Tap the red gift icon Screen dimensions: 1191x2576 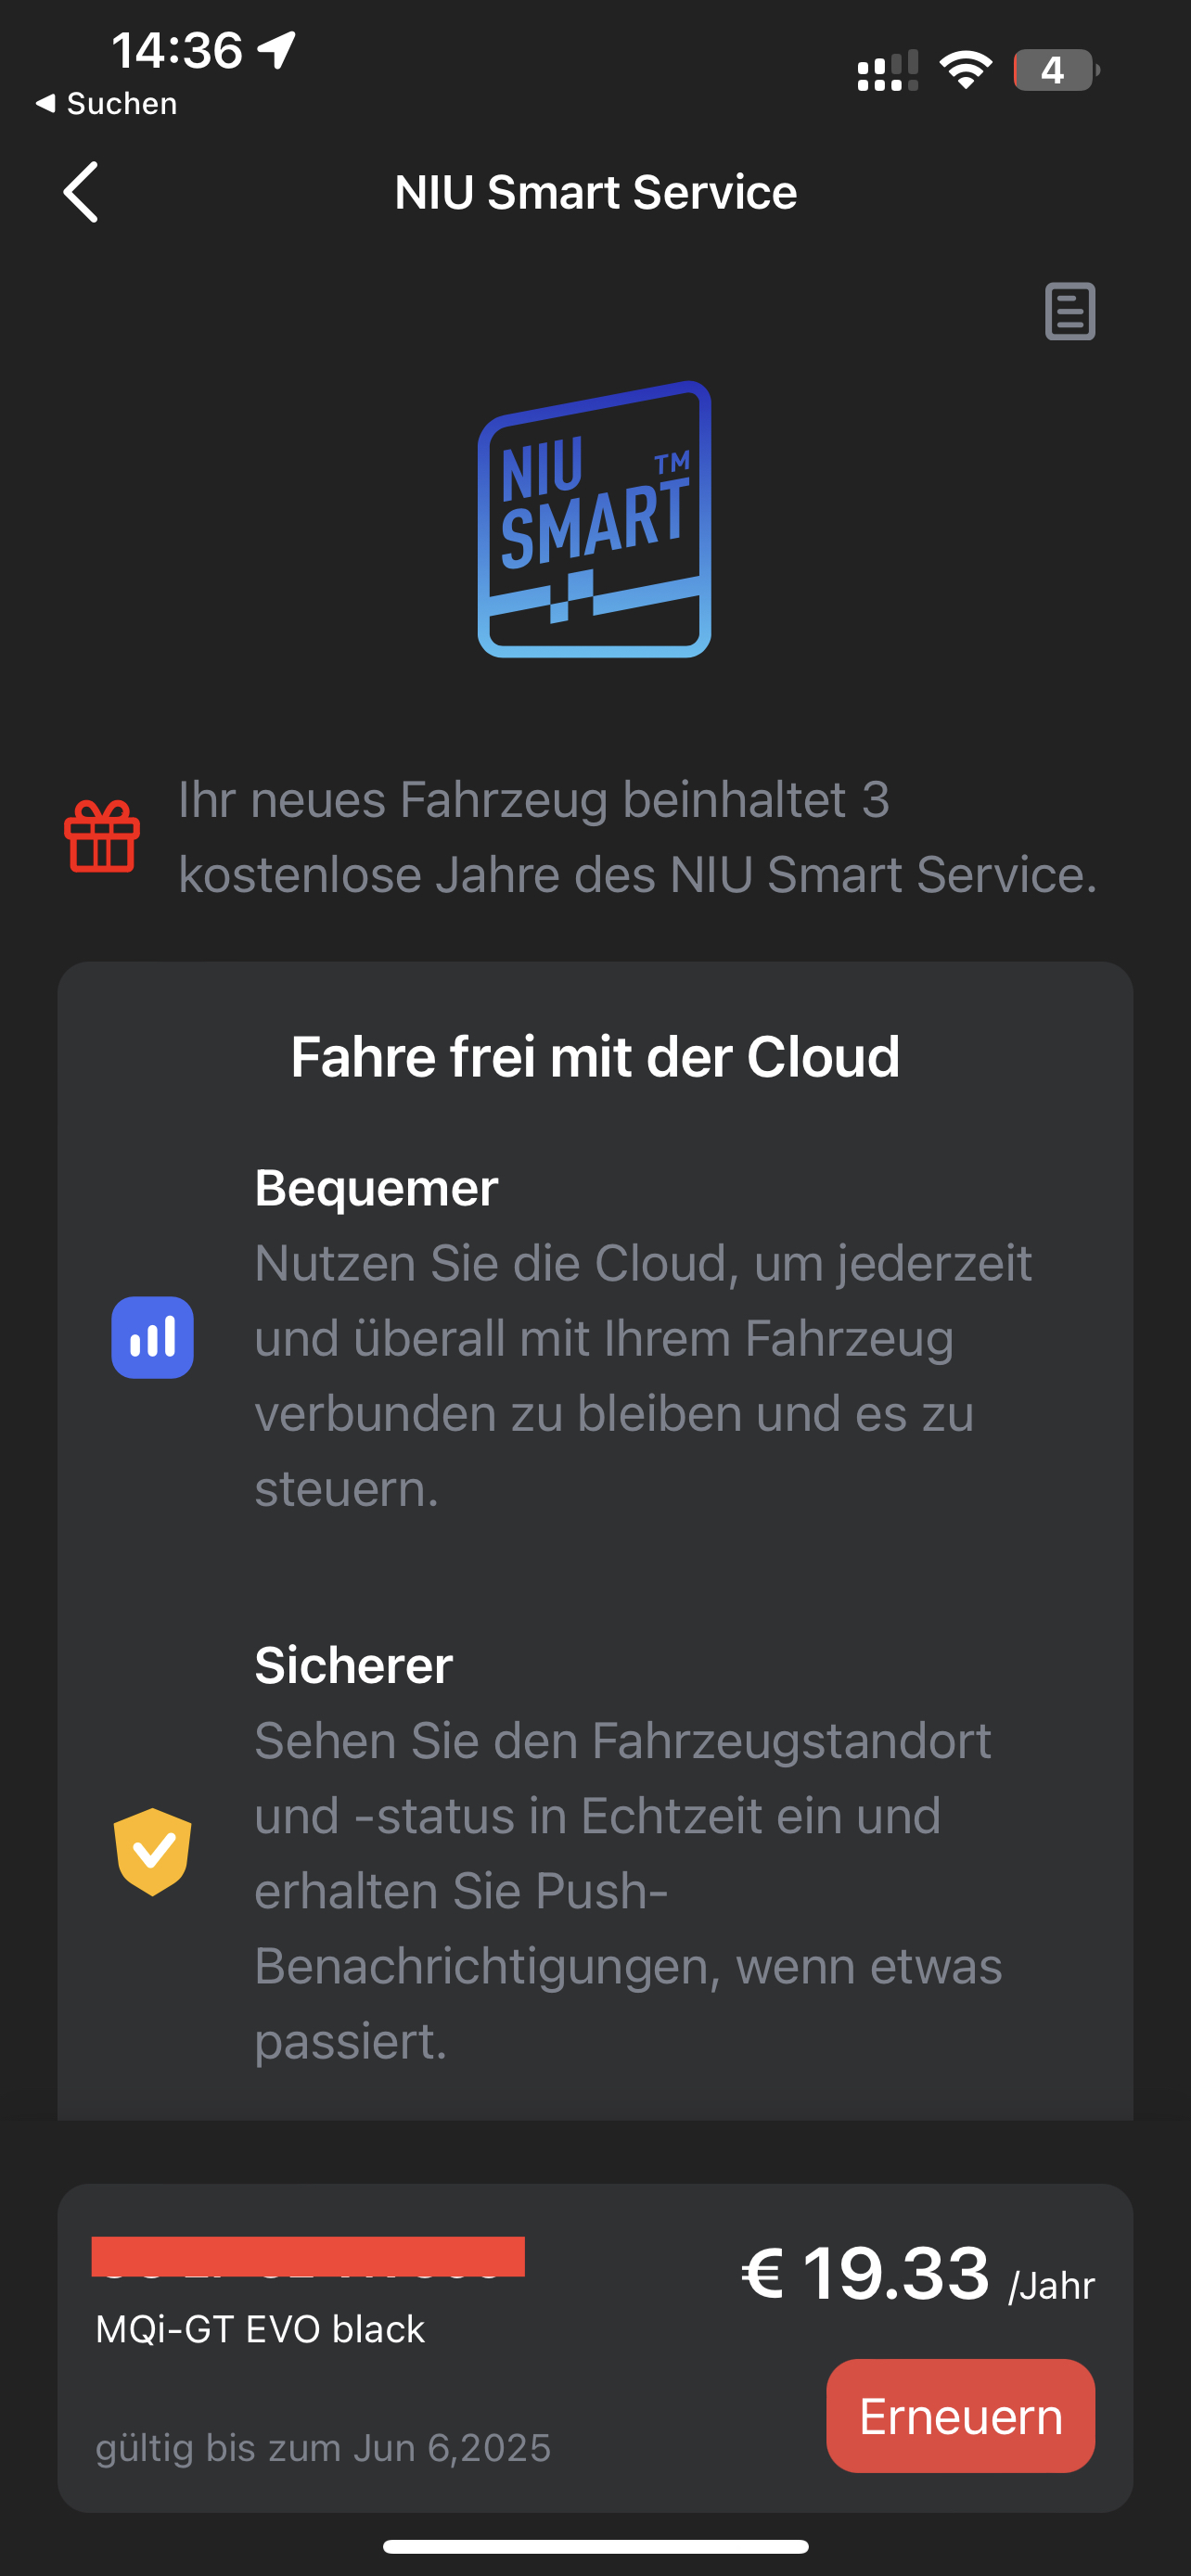click(x=102, y=836)
